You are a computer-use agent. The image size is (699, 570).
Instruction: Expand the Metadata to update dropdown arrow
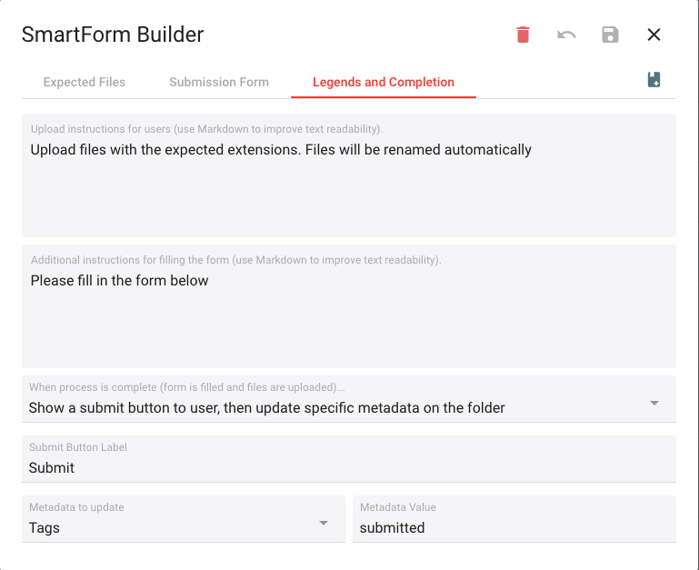324,523
